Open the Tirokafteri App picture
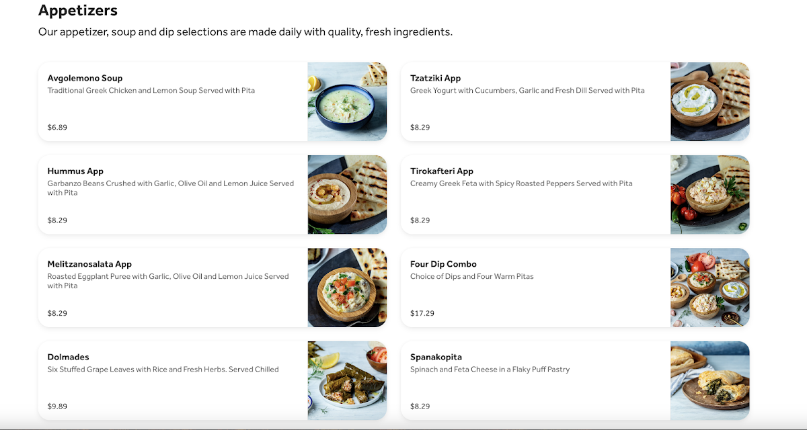 709,195
